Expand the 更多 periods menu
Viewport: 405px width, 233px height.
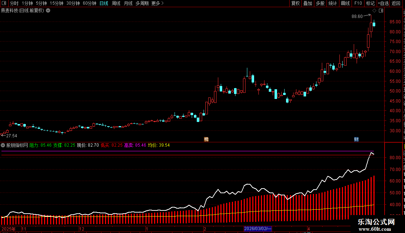tap(158, 3)
